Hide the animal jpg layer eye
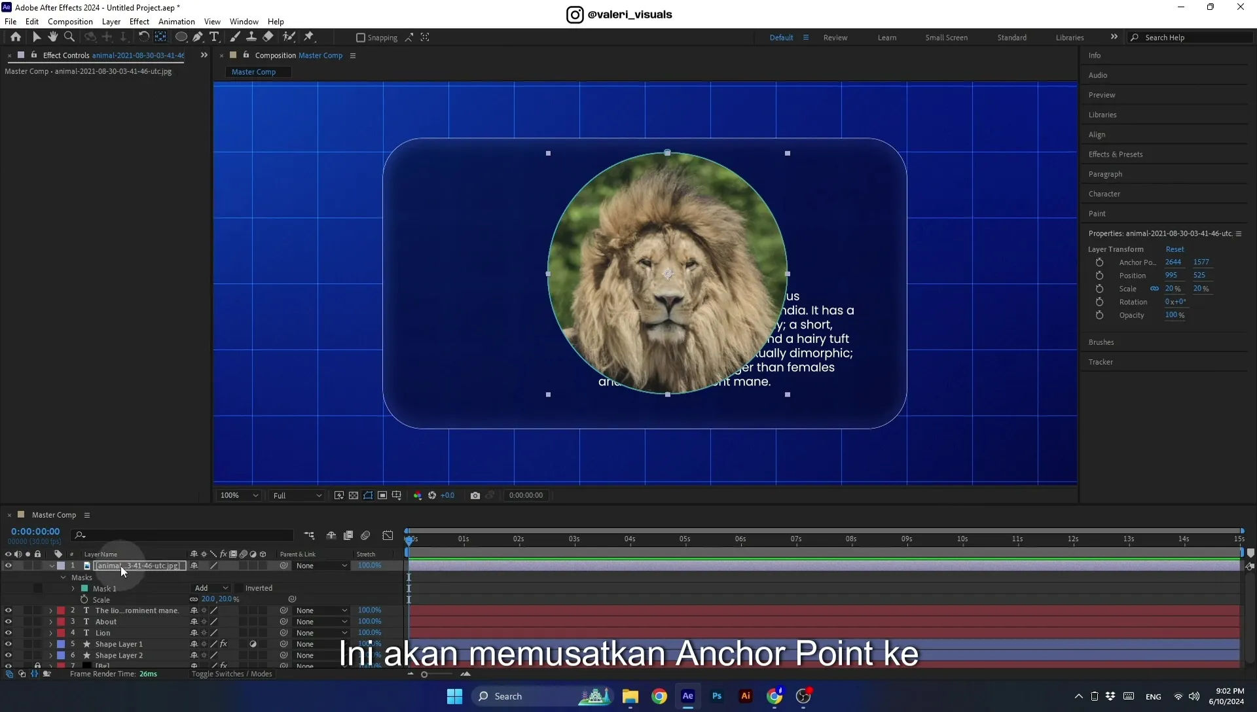Screen dimensions: 1257x712 (x=8, y=565)
